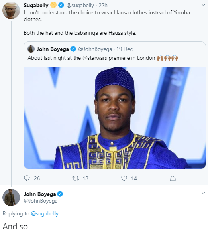Open John Boyega's avatar in the reply

[x=11, y=197]
